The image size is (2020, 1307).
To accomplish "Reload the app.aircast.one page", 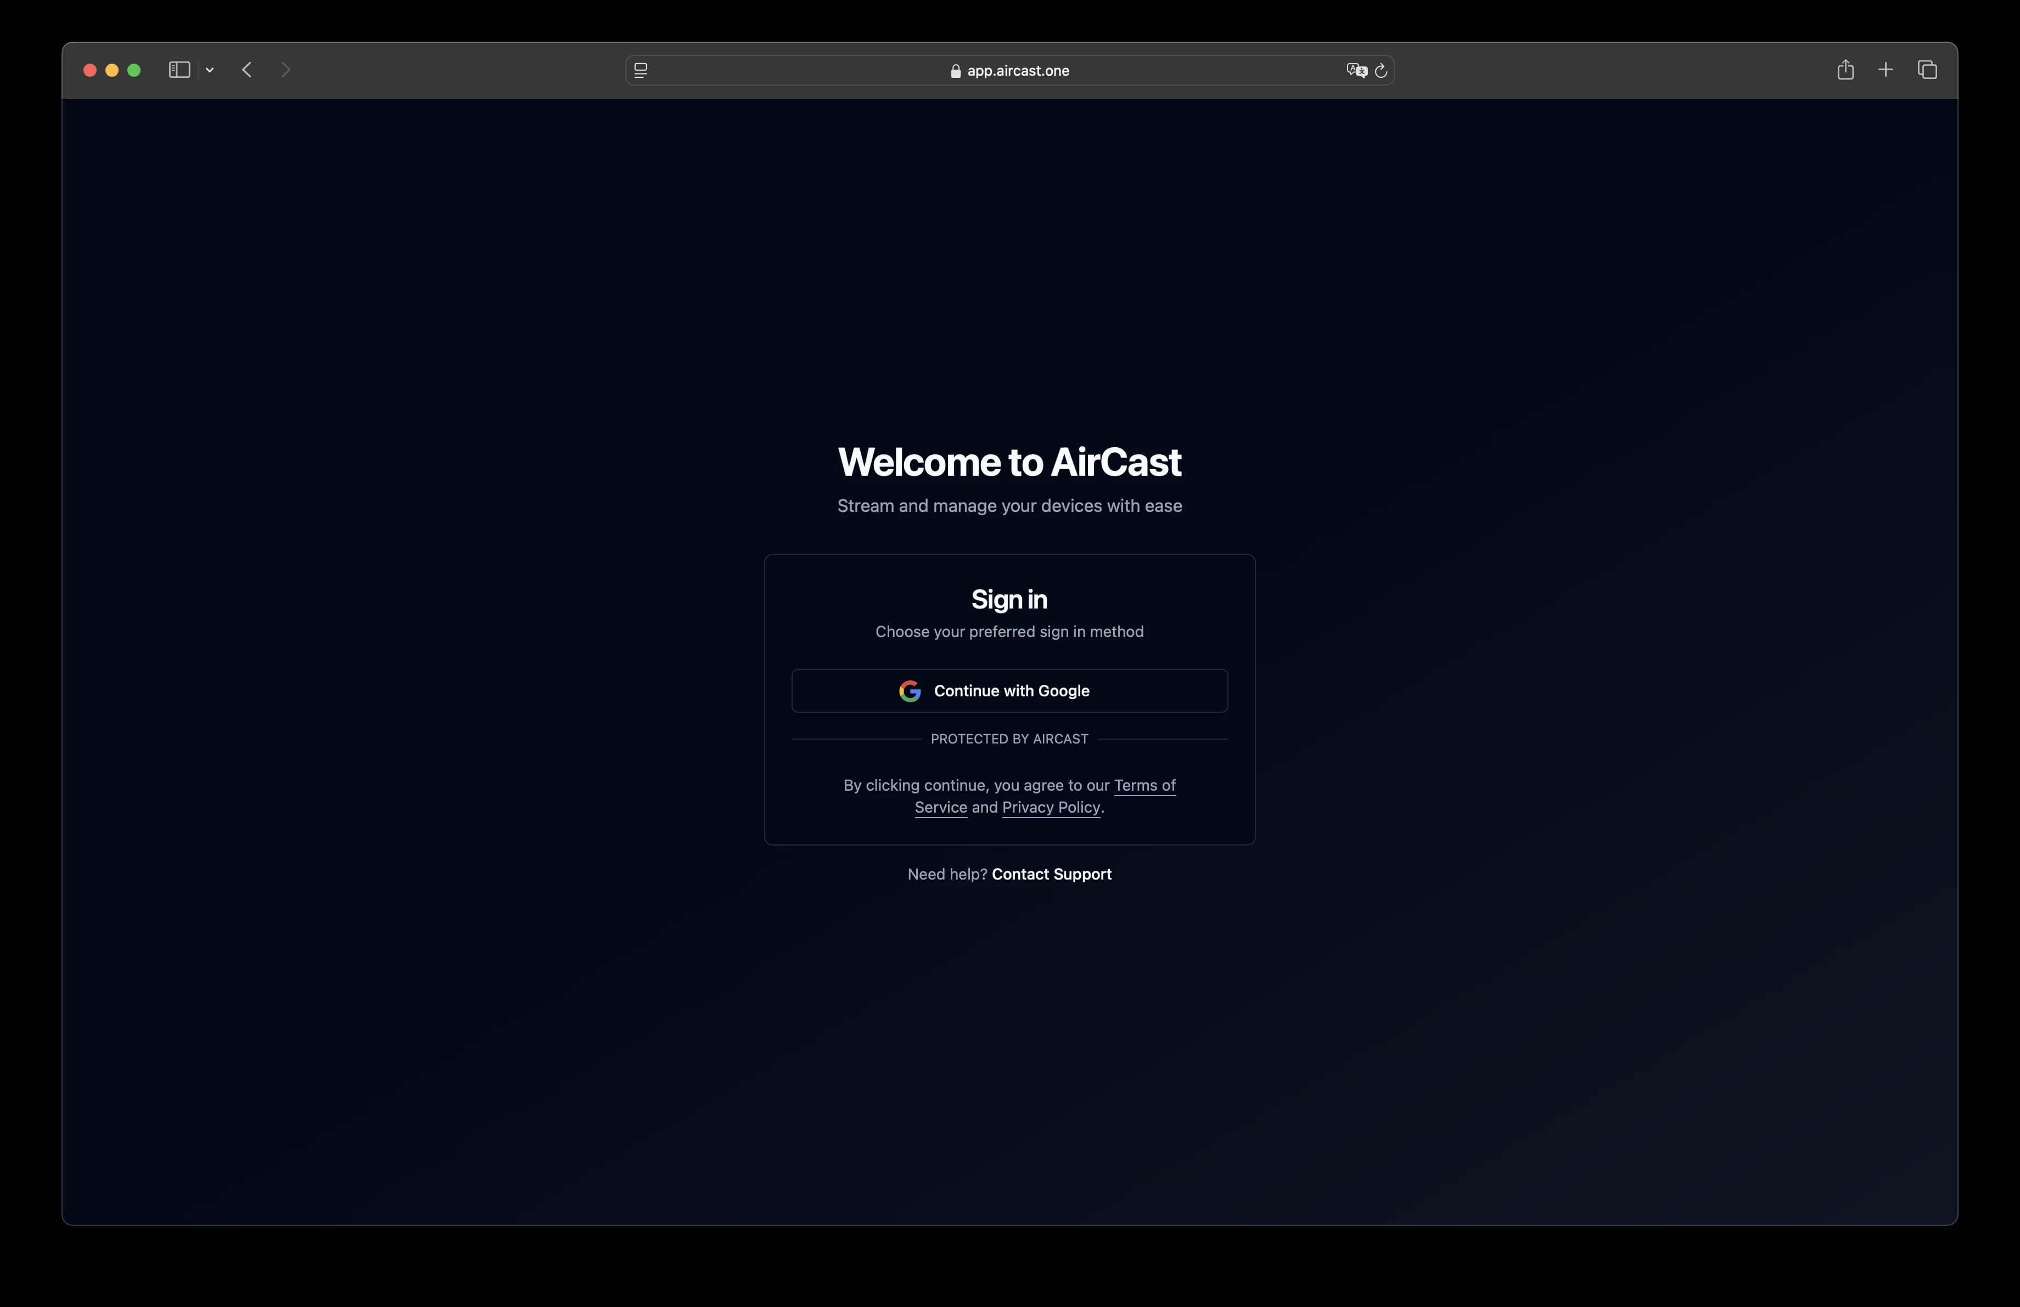I will coord(1382,70).
